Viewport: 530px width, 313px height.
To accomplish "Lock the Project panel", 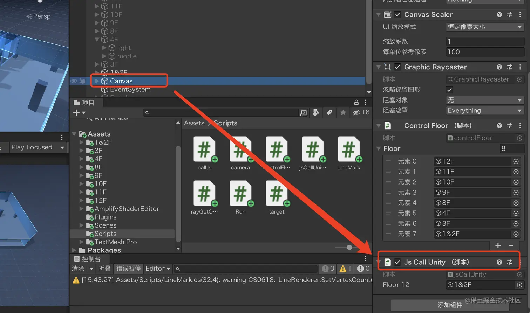I will [356, 103].
